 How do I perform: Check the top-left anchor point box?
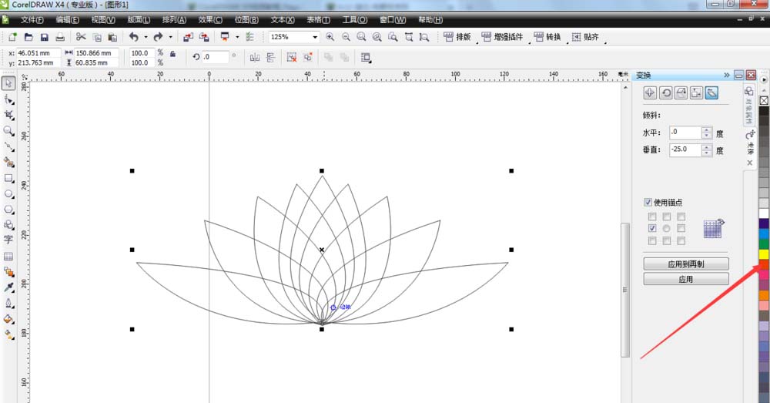click(652, 217)
